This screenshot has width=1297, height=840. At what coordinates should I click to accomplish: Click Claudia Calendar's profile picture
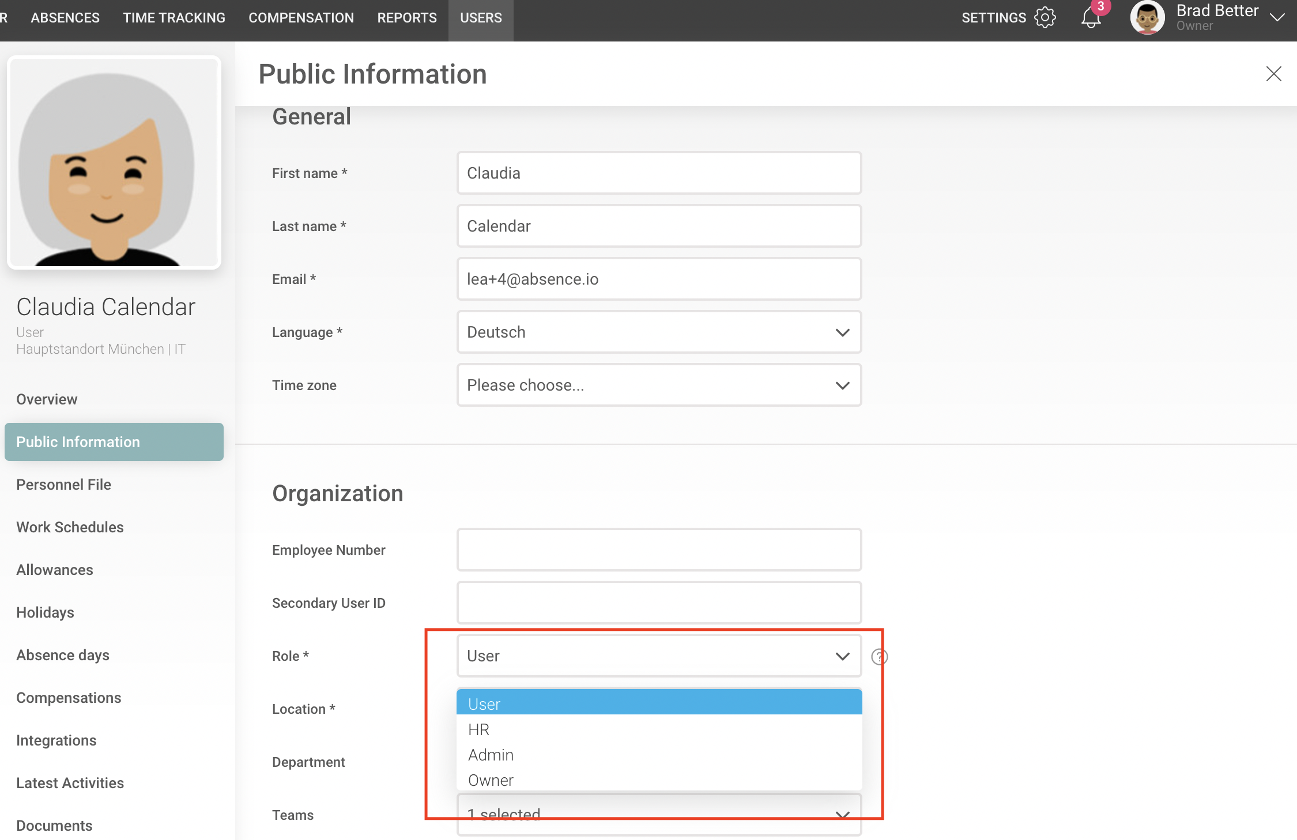tap(114, 163)
